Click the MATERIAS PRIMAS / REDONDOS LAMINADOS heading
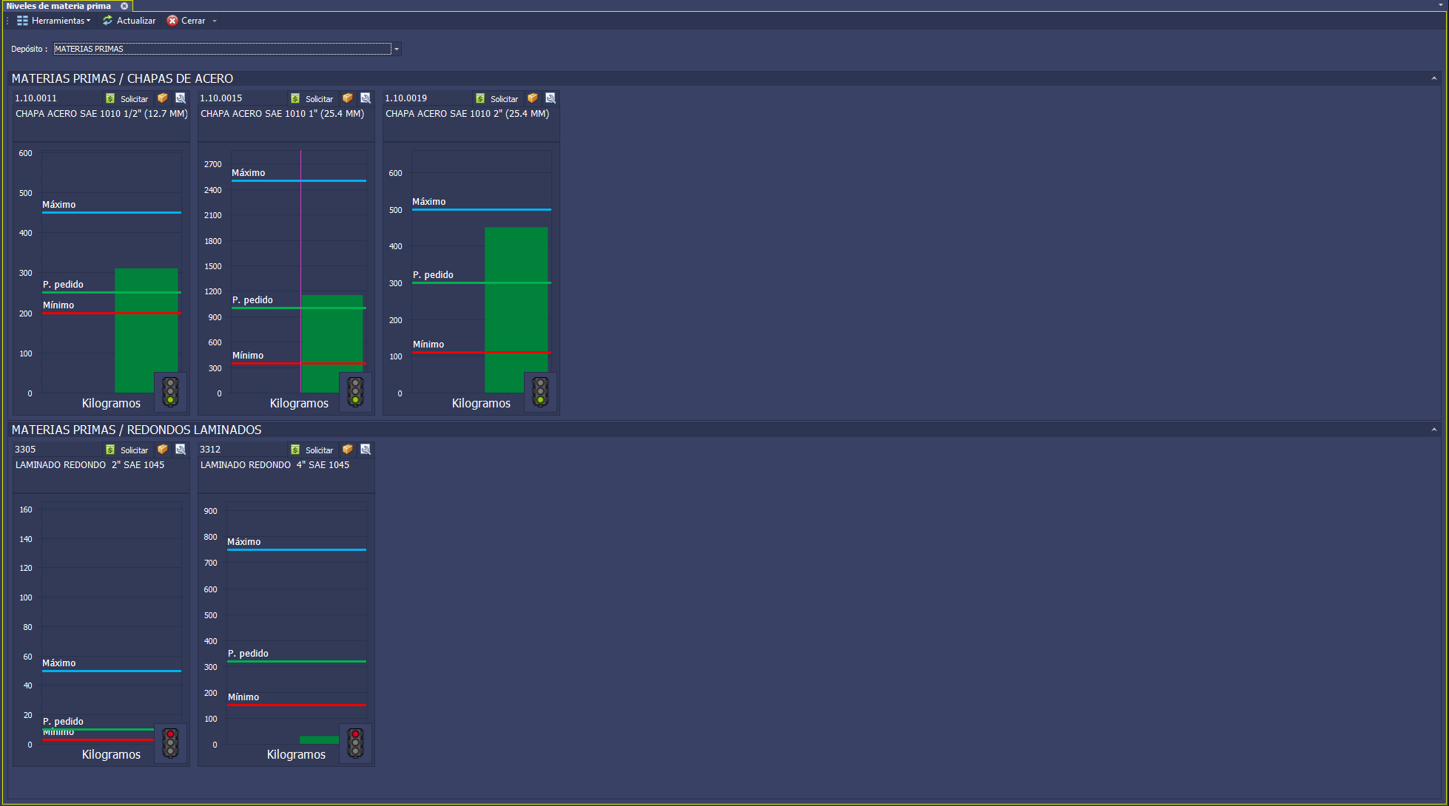This screenshot has height=806, width=1449. tap(136, 430)
